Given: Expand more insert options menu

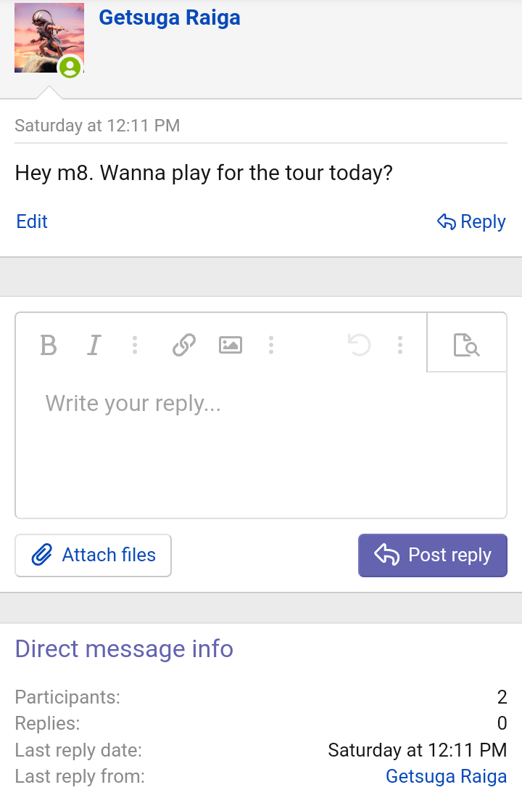Looking at the screenshot, I should click(x=271, y=345).
